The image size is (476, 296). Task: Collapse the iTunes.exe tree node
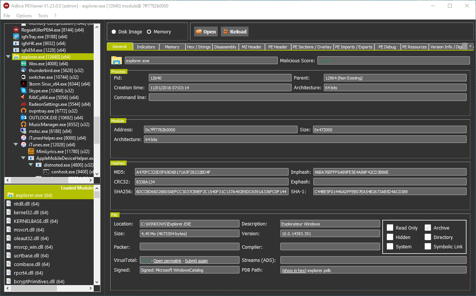[x=16, y=145]
